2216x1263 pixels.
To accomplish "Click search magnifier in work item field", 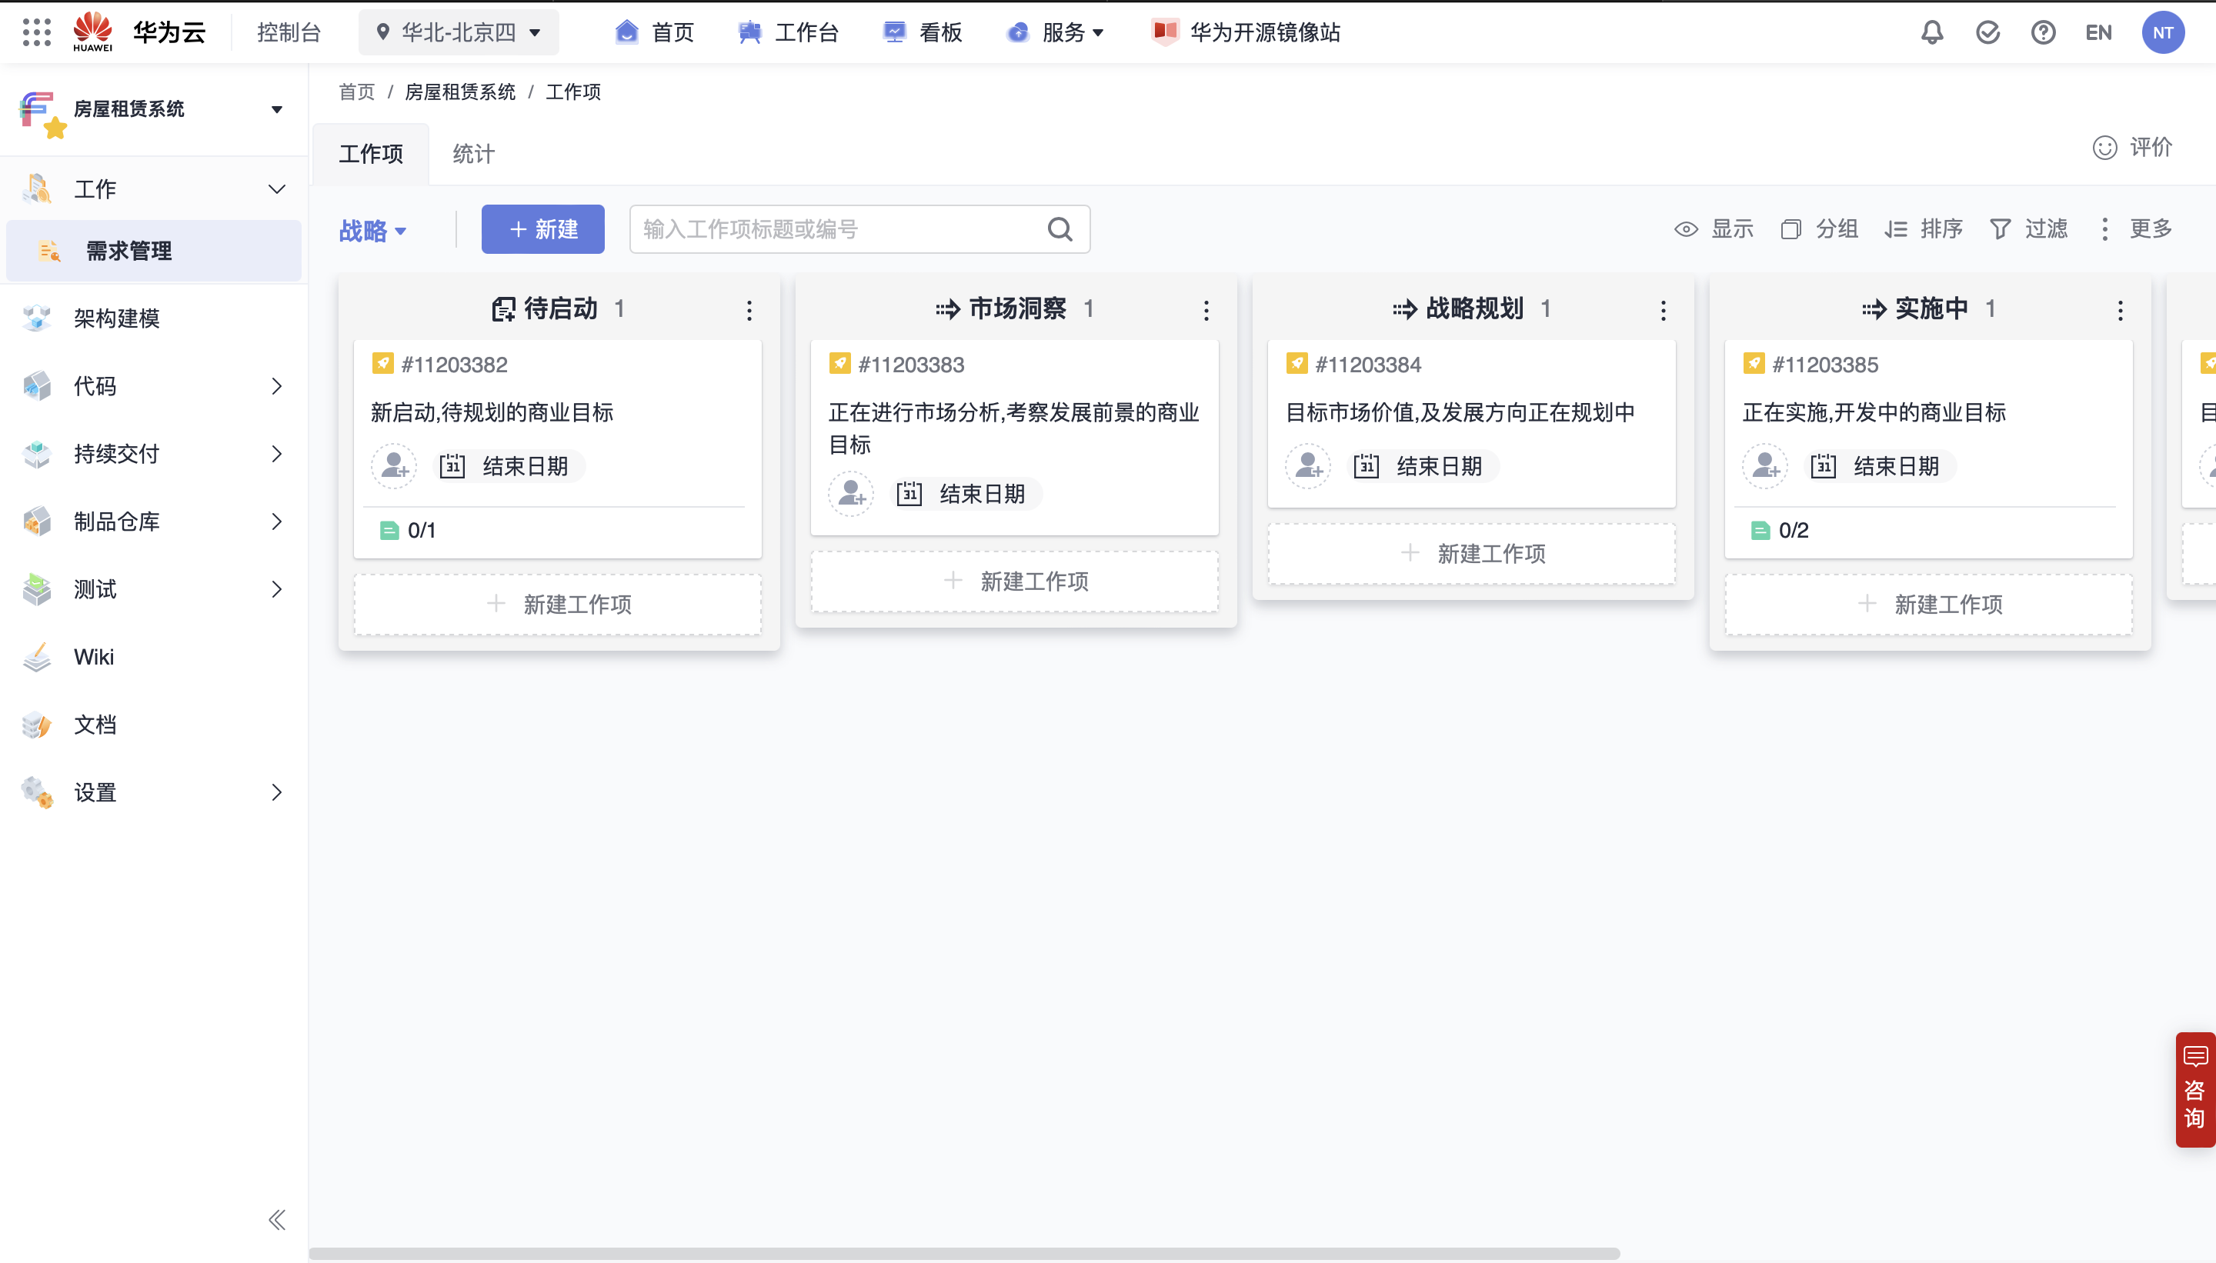I will pyautogui.click(x=1060, y=230).
